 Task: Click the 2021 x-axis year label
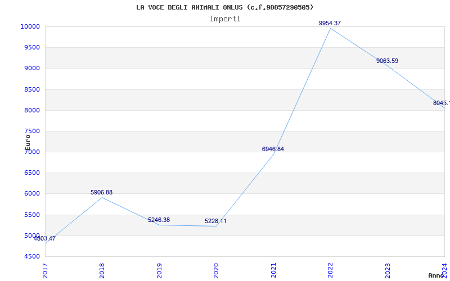(273, 271)
